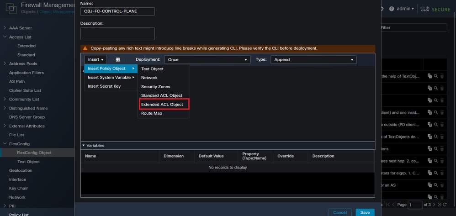Expand the Distinguished Name node
456x216 pixels.
[x=5, y=108]
